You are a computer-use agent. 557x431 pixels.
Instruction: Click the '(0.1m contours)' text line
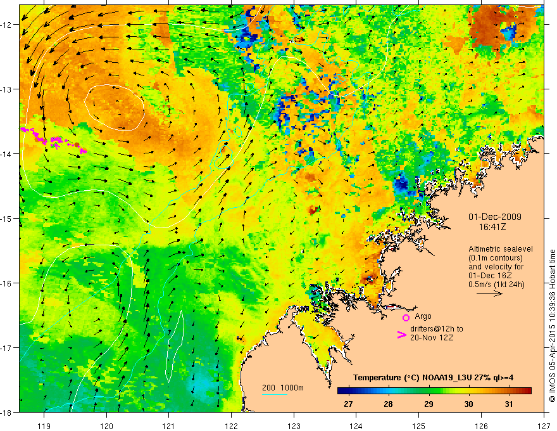(496, 258)
